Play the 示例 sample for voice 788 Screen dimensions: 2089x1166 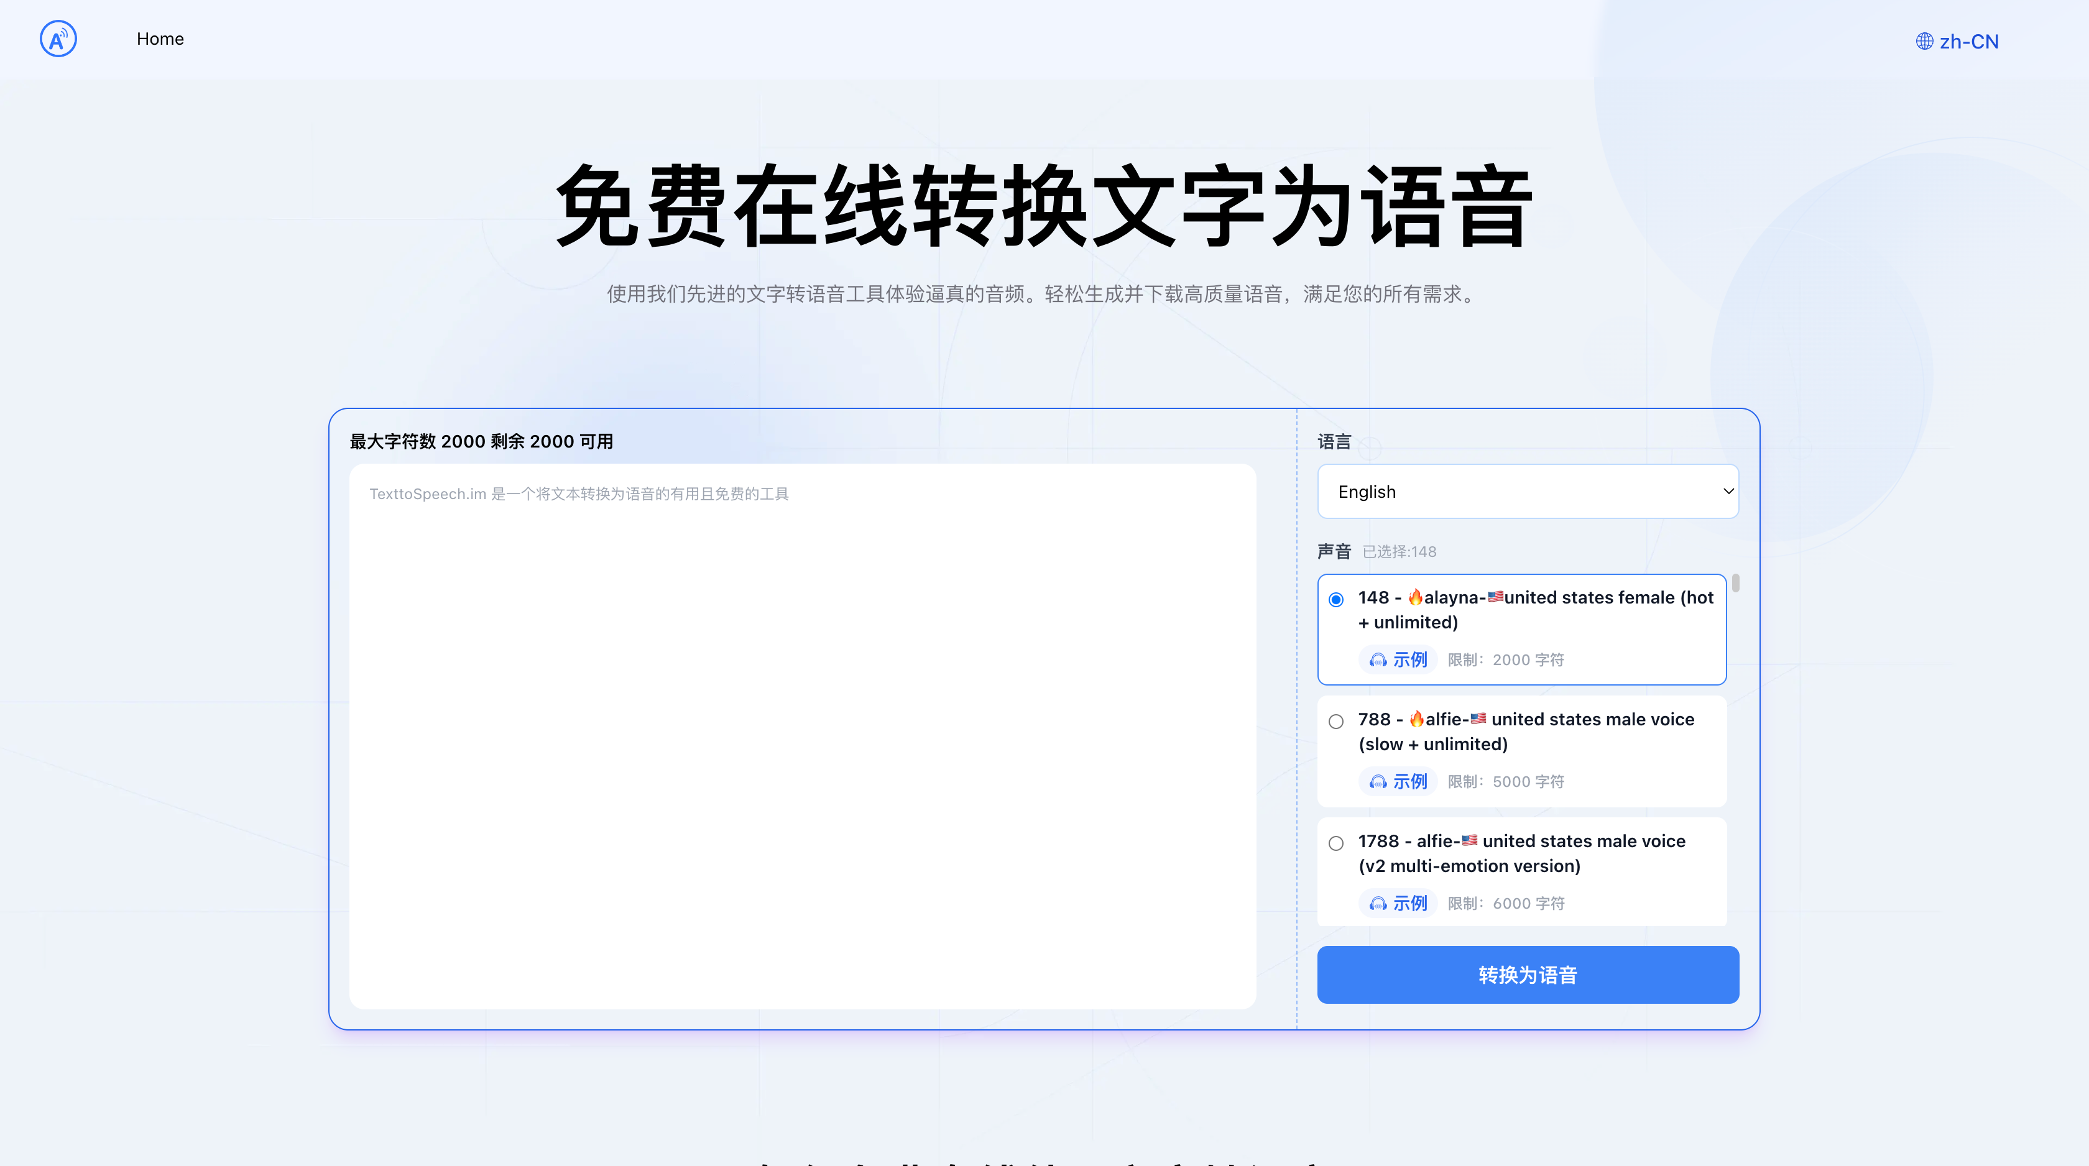[1398, 781]
